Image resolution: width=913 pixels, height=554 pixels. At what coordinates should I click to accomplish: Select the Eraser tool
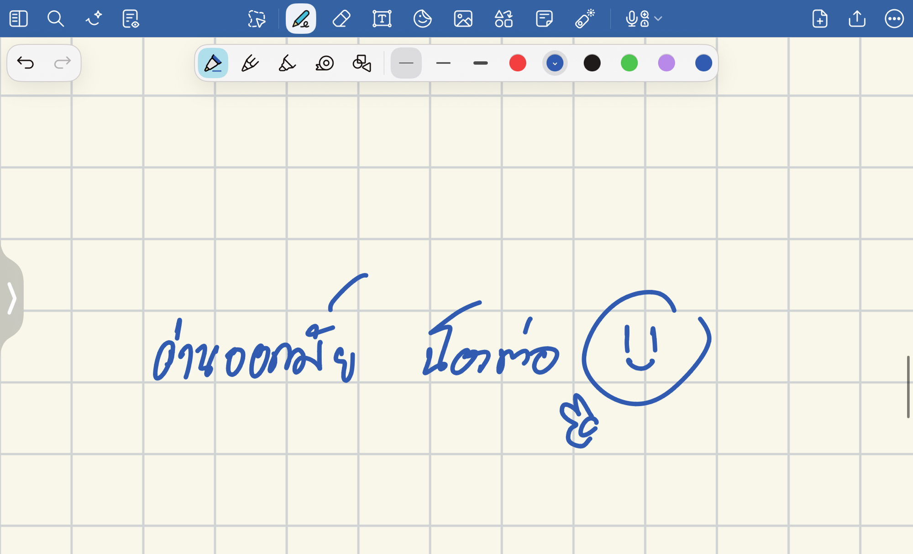[x=341, y=19]
